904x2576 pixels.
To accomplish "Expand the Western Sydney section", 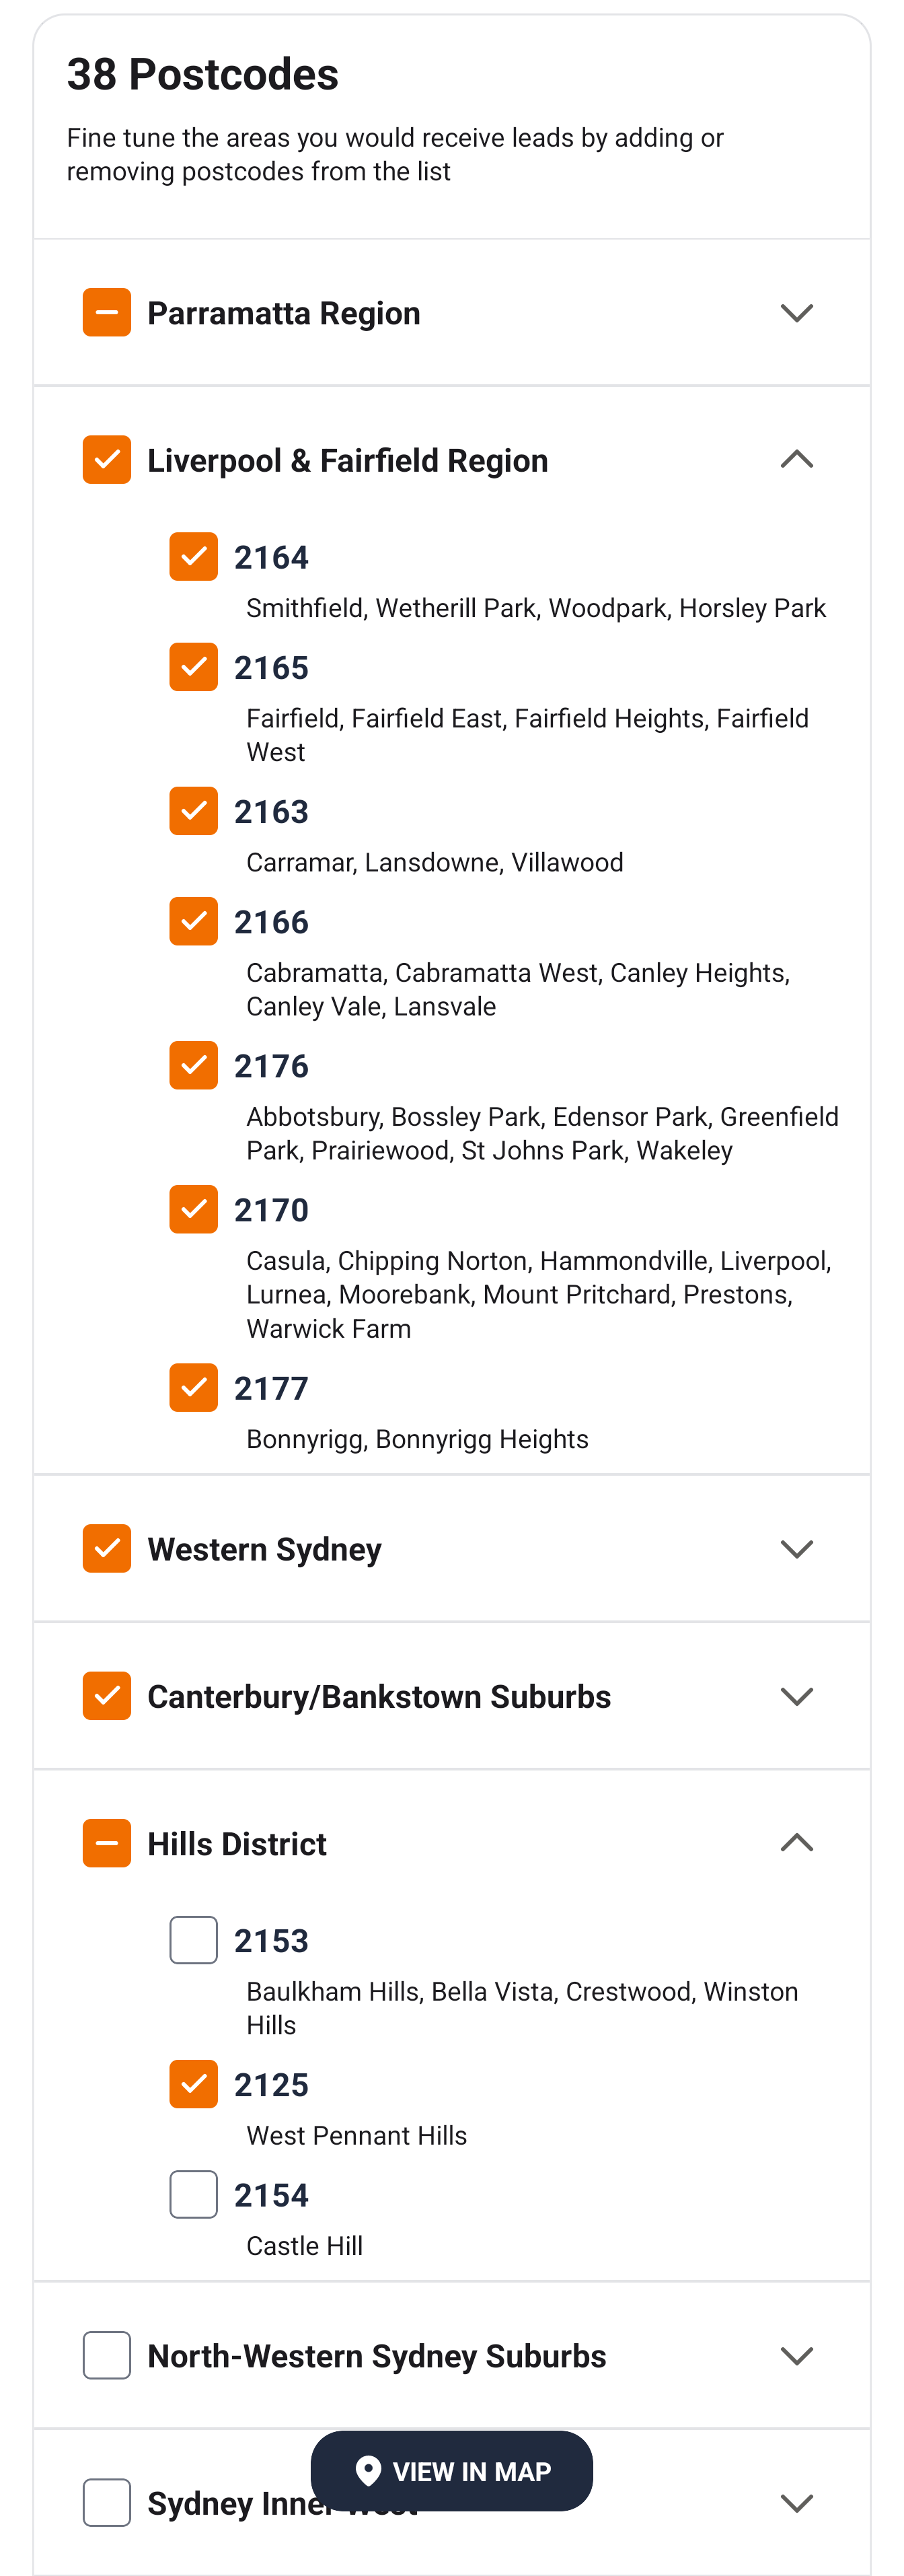I will tap(796, 1549).
